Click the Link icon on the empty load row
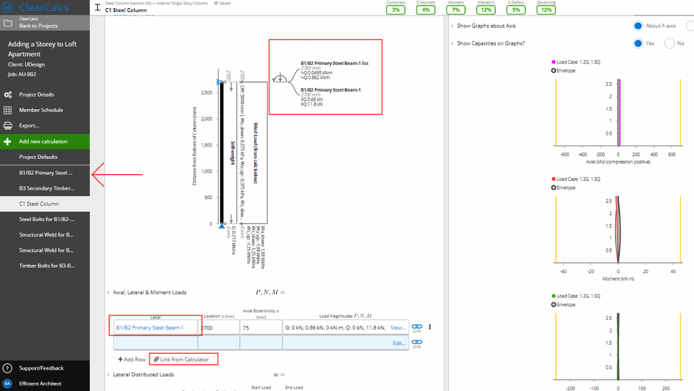The image size is (694, 391). (417, 344)
